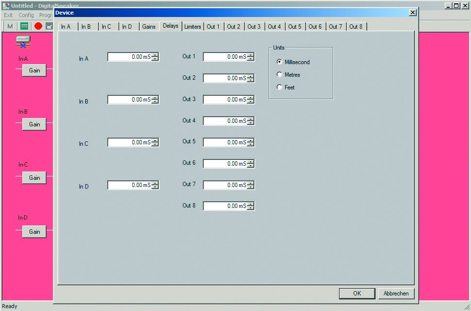Increase Out 3 delay with up arrow
The height and width of the screenshot is (311, 471).
250,98
